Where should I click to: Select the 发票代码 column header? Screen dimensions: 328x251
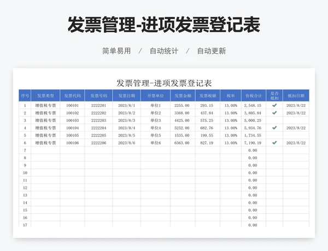72,95
